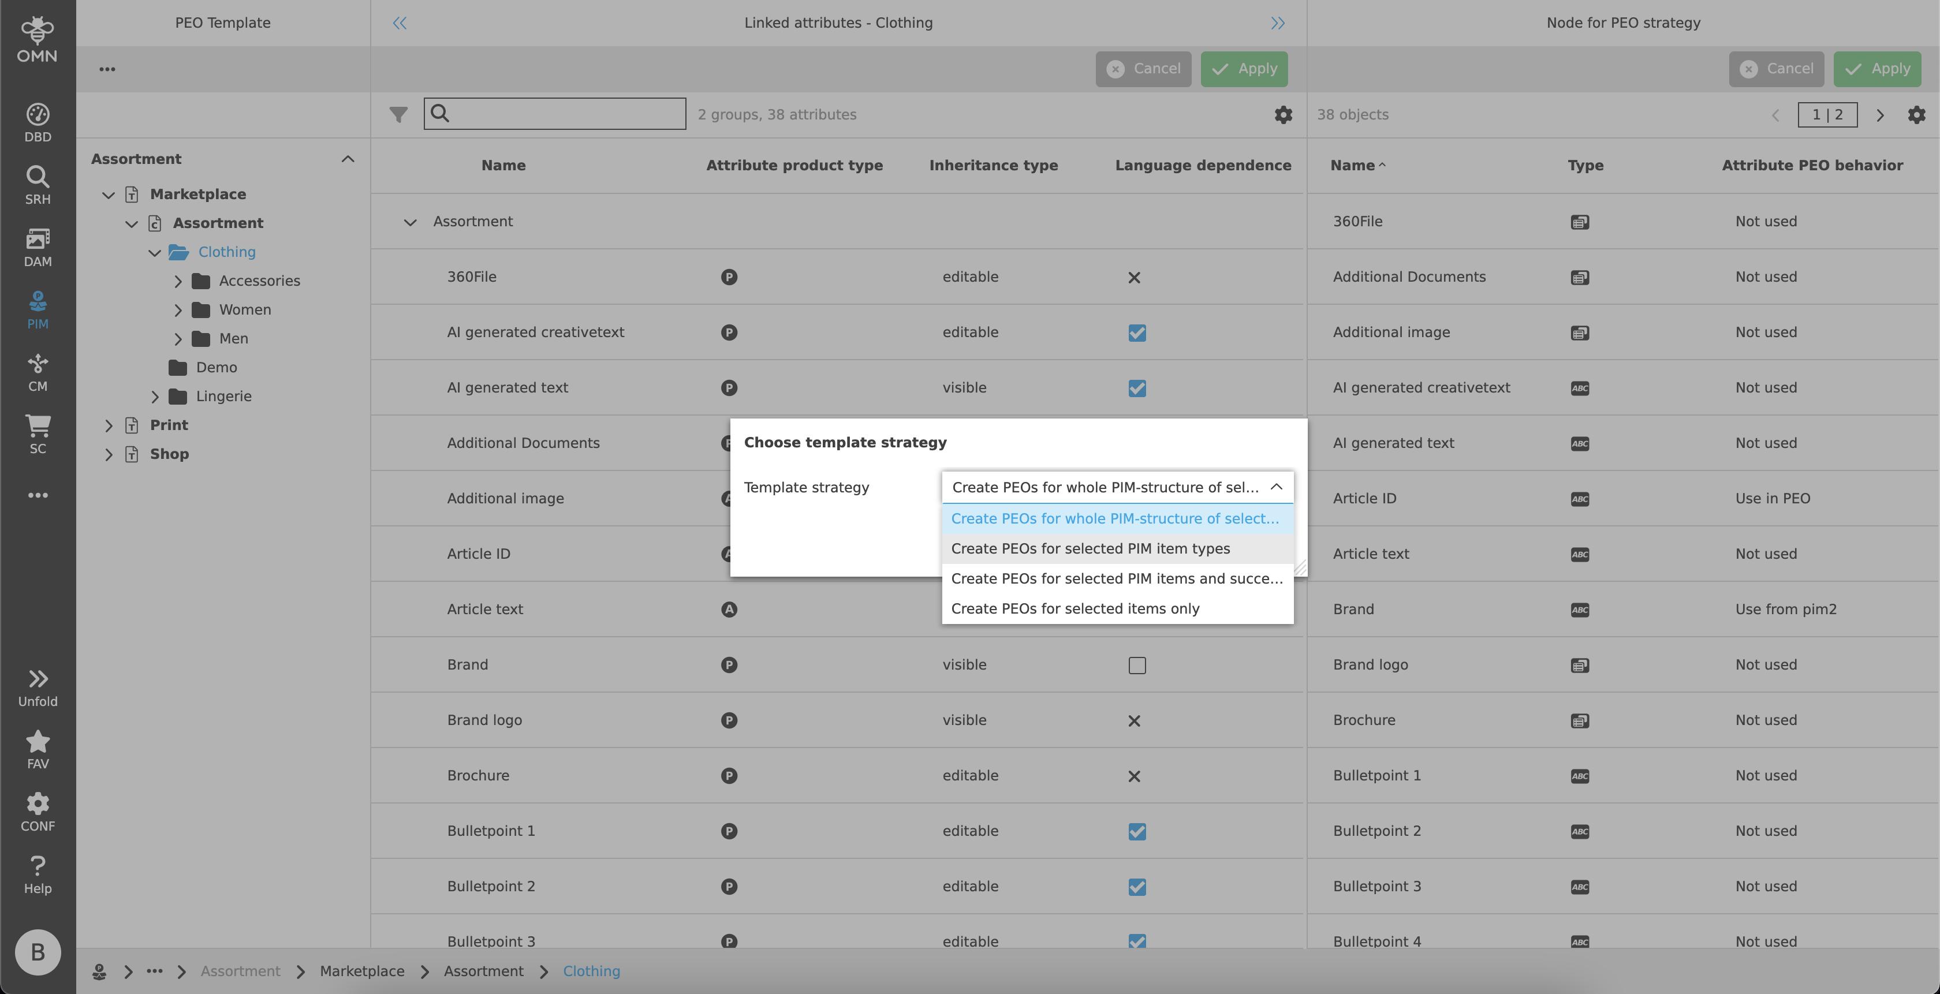Open the DAM module in the sidebar
The width and height of the screenshot is (1940, 994).
[x=37, y=248]
